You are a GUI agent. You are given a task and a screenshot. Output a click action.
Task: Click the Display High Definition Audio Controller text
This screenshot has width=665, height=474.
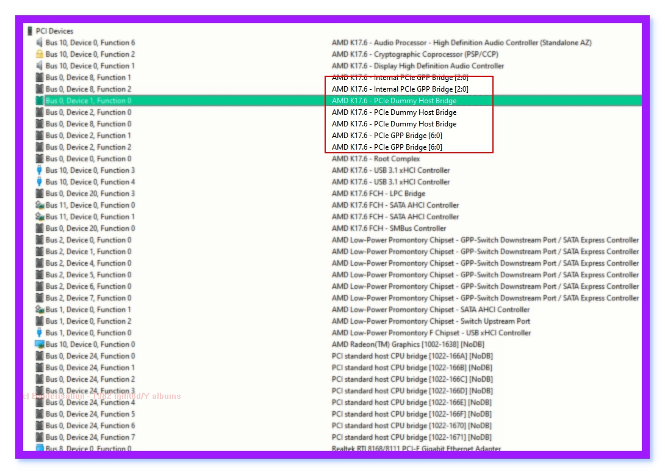coord(418,66)
